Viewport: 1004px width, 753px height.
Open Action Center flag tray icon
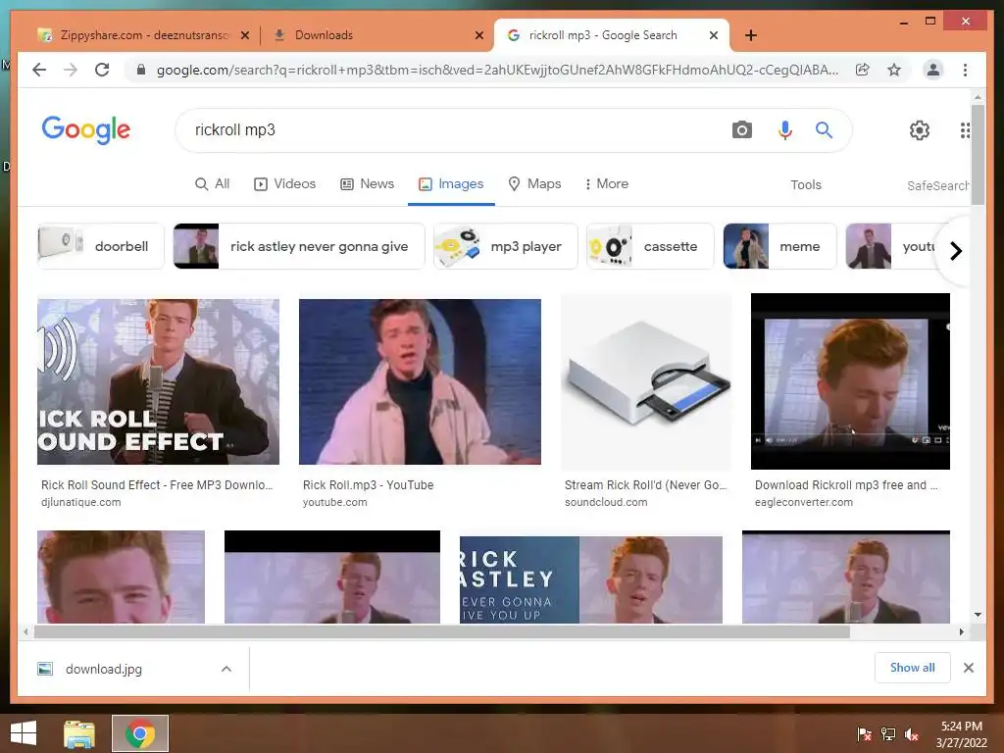click(865, 734)
